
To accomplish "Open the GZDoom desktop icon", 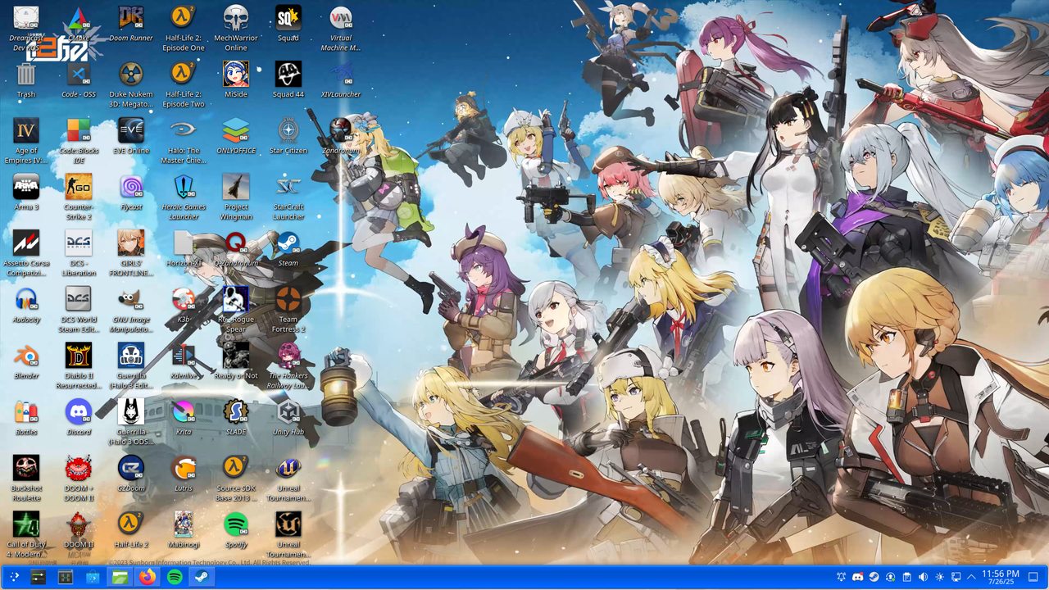I will [x=131, y=469].
